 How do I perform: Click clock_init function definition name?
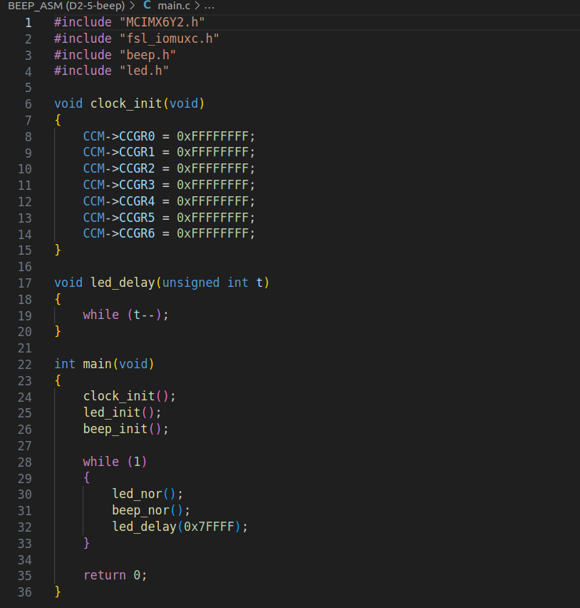[126, 103]
